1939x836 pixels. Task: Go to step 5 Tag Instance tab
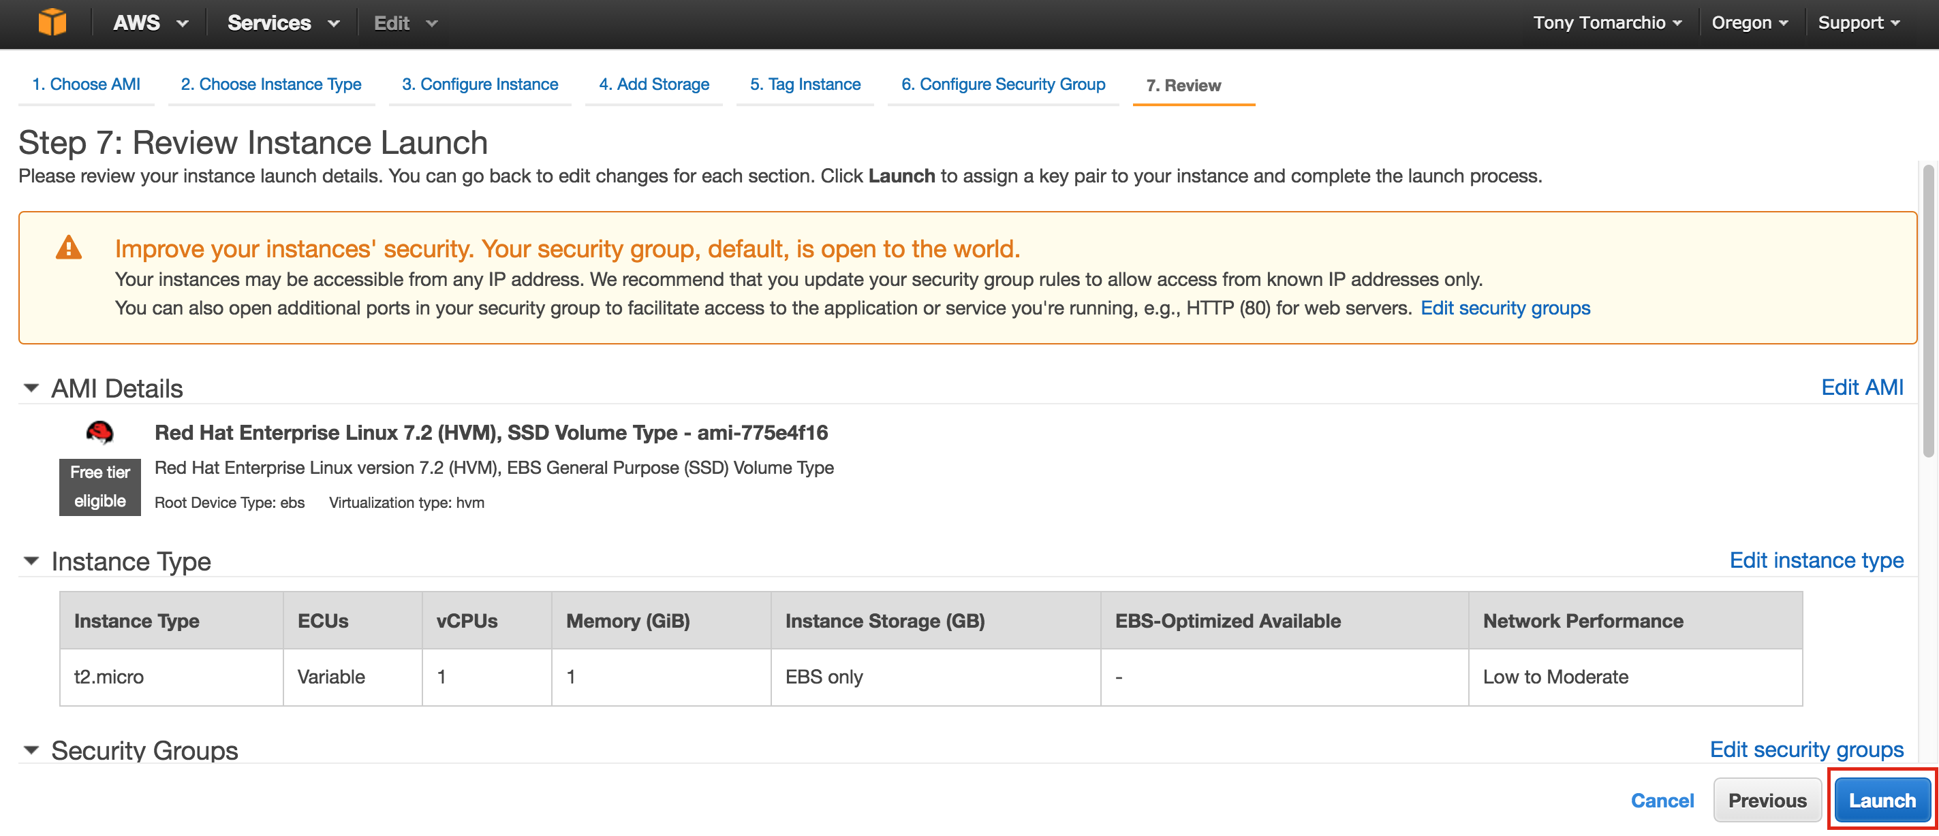[x=805, y=84]
